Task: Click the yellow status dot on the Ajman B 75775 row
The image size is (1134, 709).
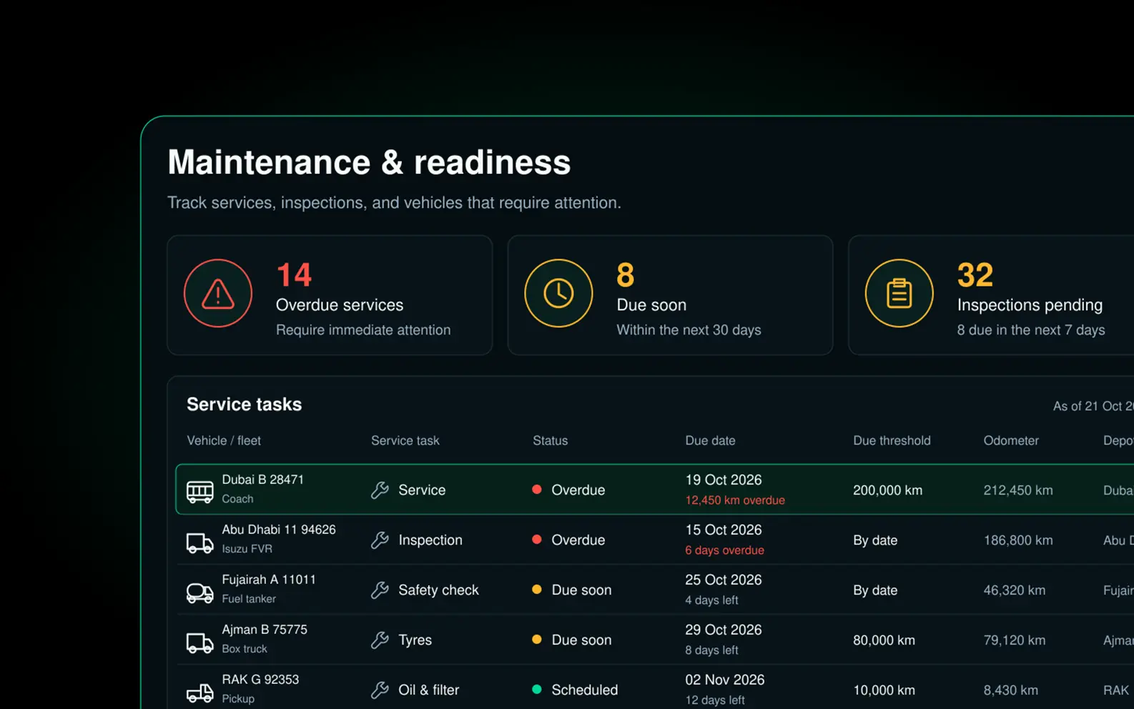Action: tap(536, 640)
